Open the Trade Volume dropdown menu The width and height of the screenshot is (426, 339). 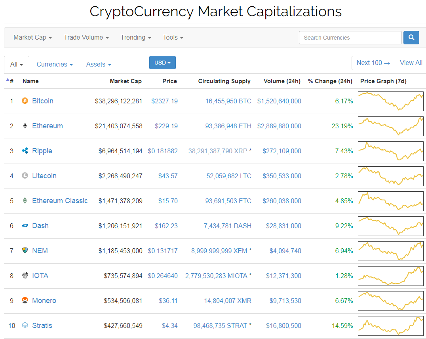[86, 38]
